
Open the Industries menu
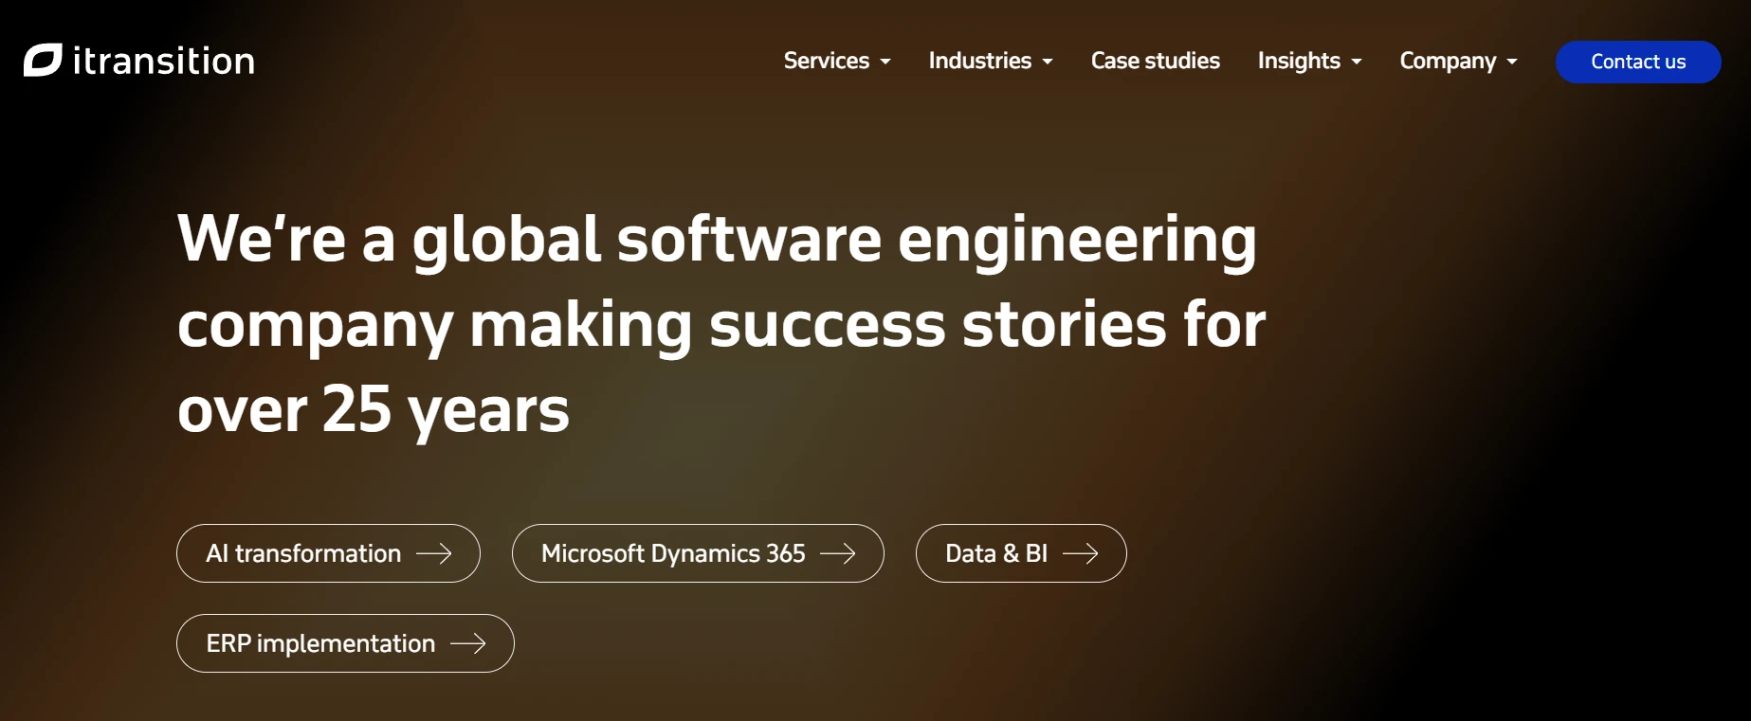979,61
